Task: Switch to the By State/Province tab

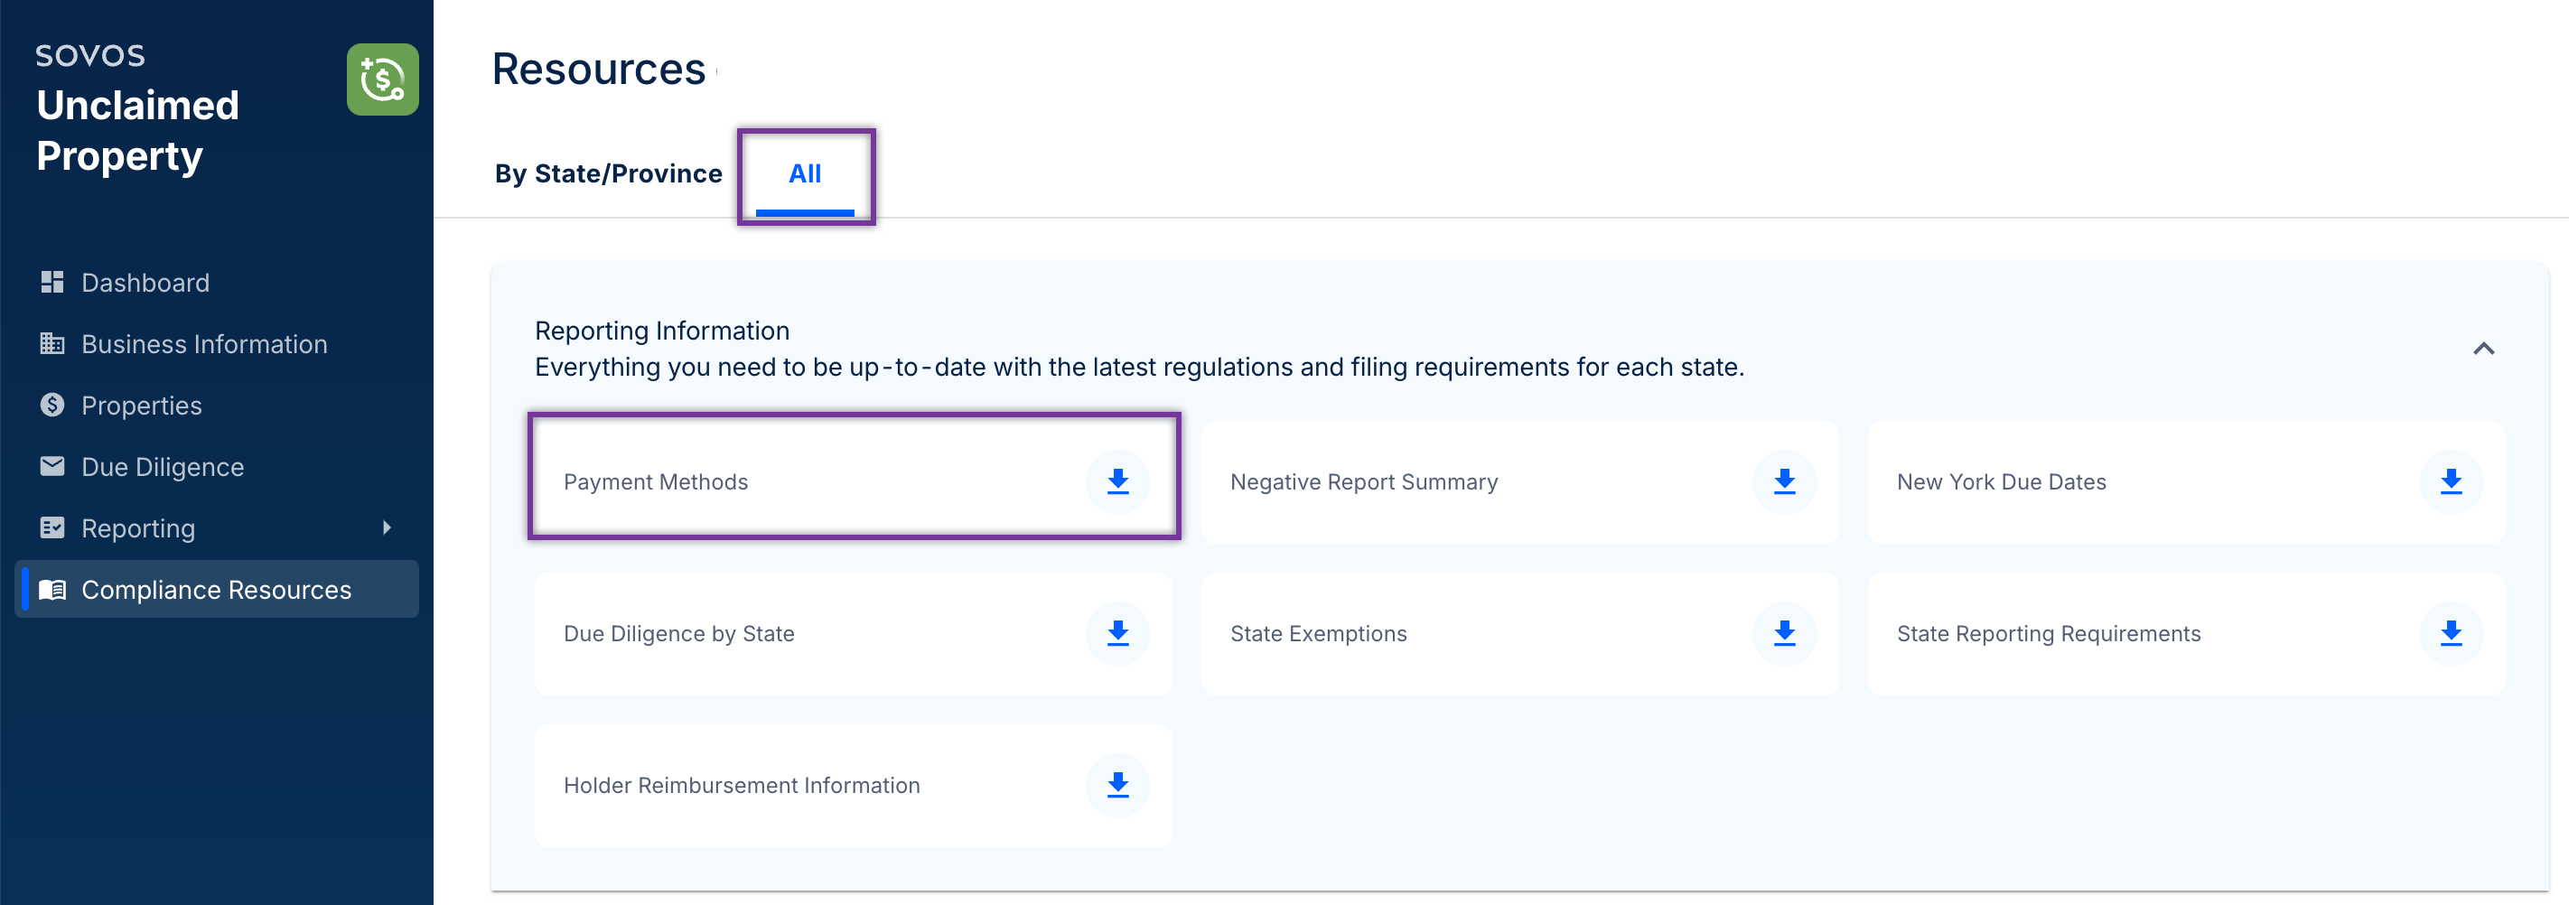Action: [608, 173]
